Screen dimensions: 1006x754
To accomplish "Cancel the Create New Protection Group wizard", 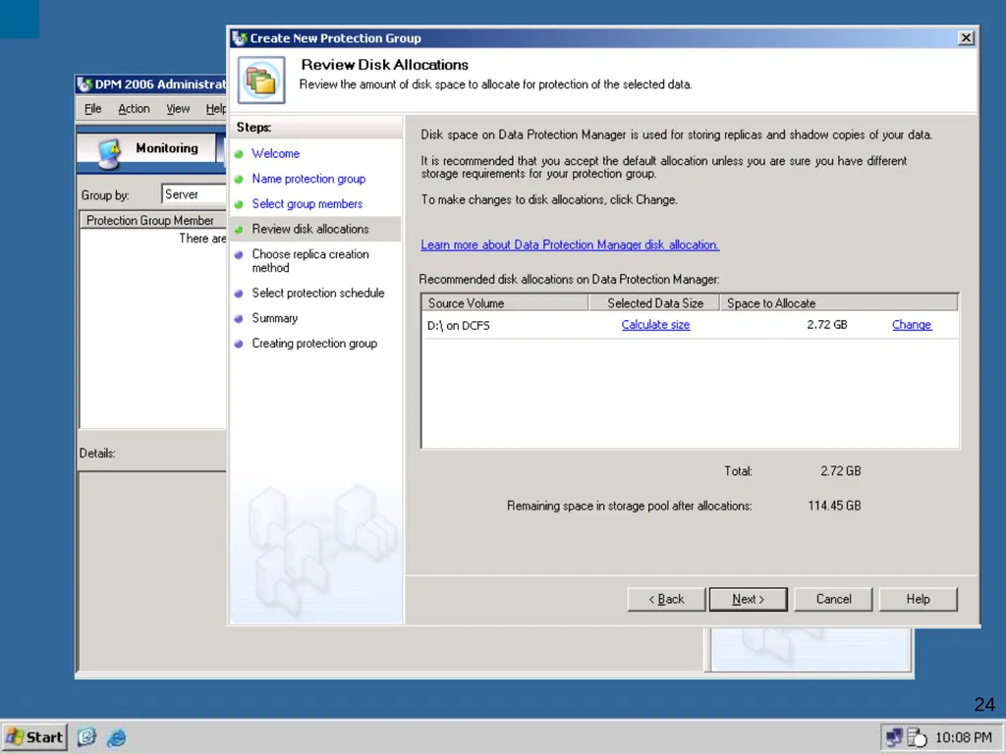I will click(x=833, y=599).
